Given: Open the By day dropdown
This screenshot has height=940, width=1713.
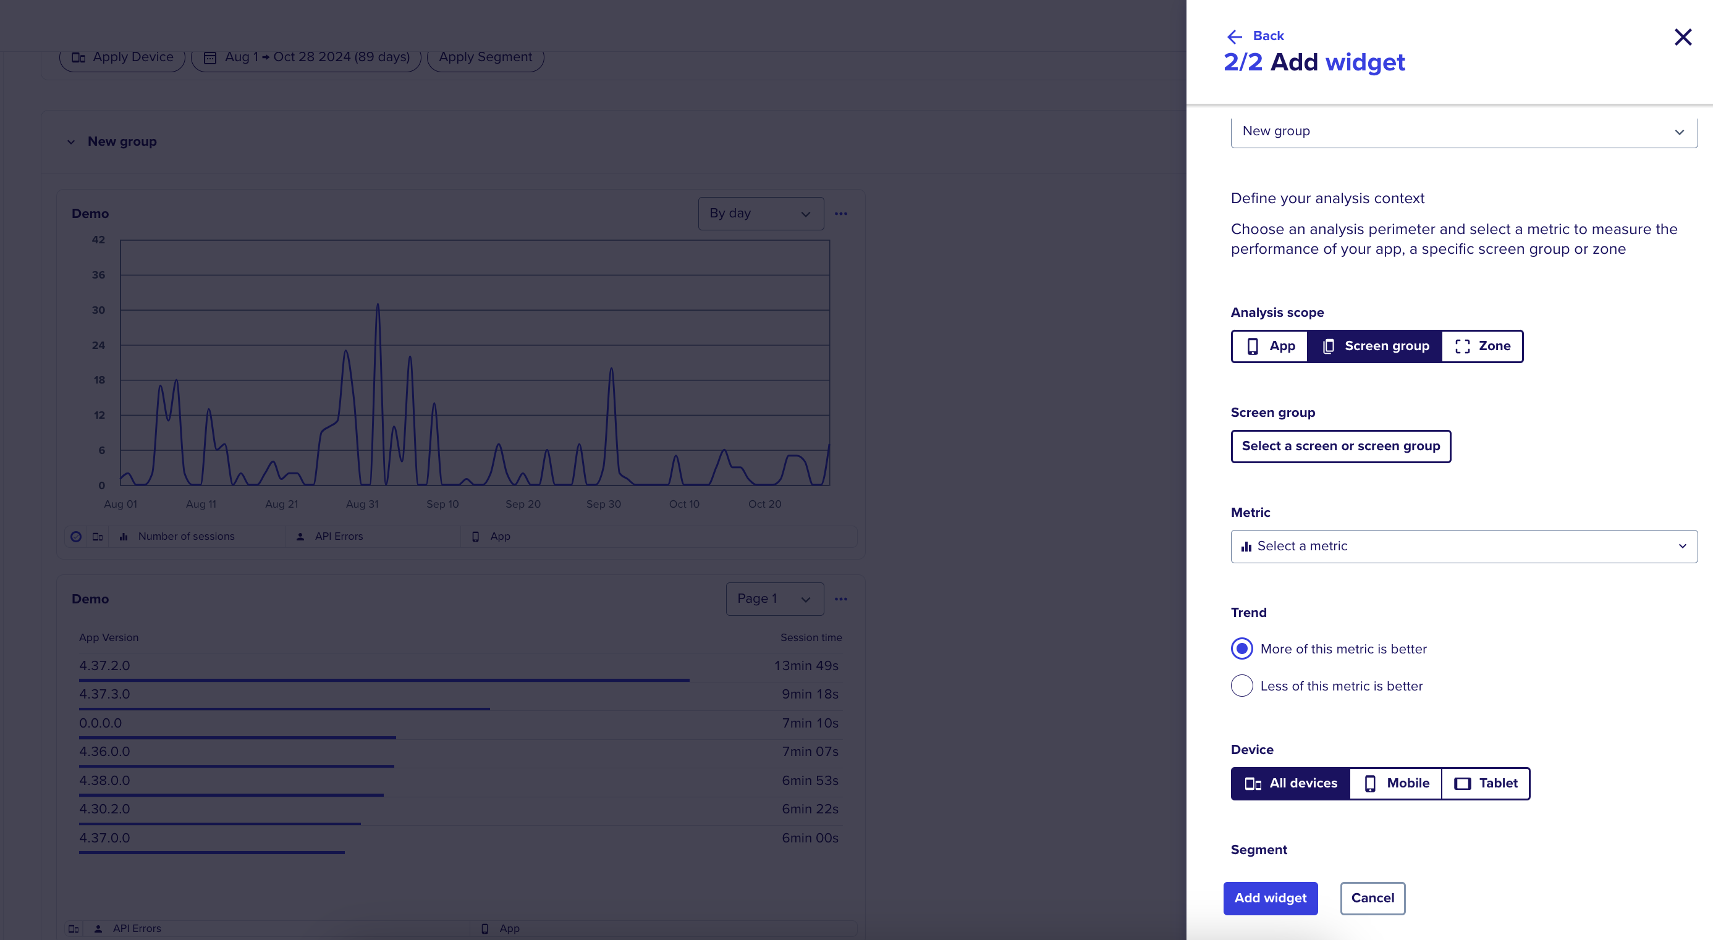Looking at the screenshot, I should [761, 214].
